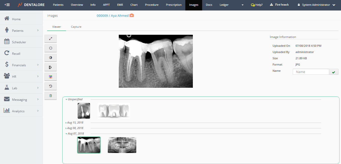Reset image with the undo arrow button

pyautogui.click(x=50, y=86)
